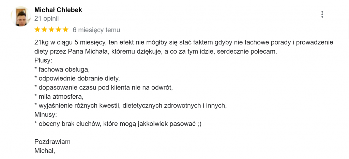Click the 'wyjaśnienie różnych kwestii' line

131,106
